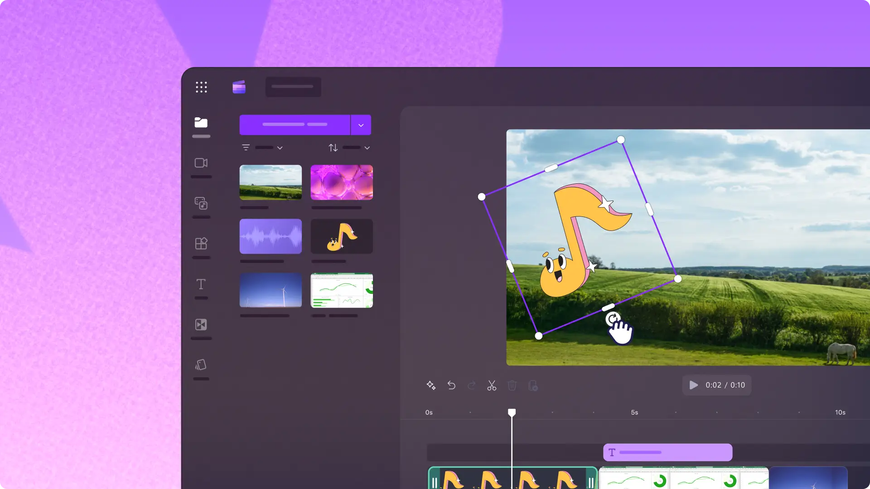Click the AI sparkle enhance icon

click(431, 385)
